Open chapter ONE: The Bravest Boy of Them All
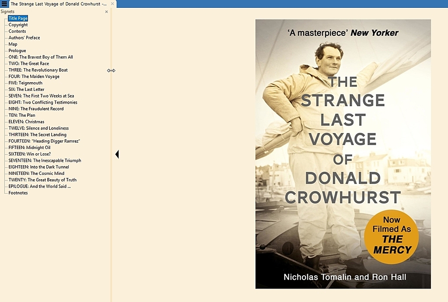Image resolution: width=448 pixels, height=302 pixels. coord(41,57)
